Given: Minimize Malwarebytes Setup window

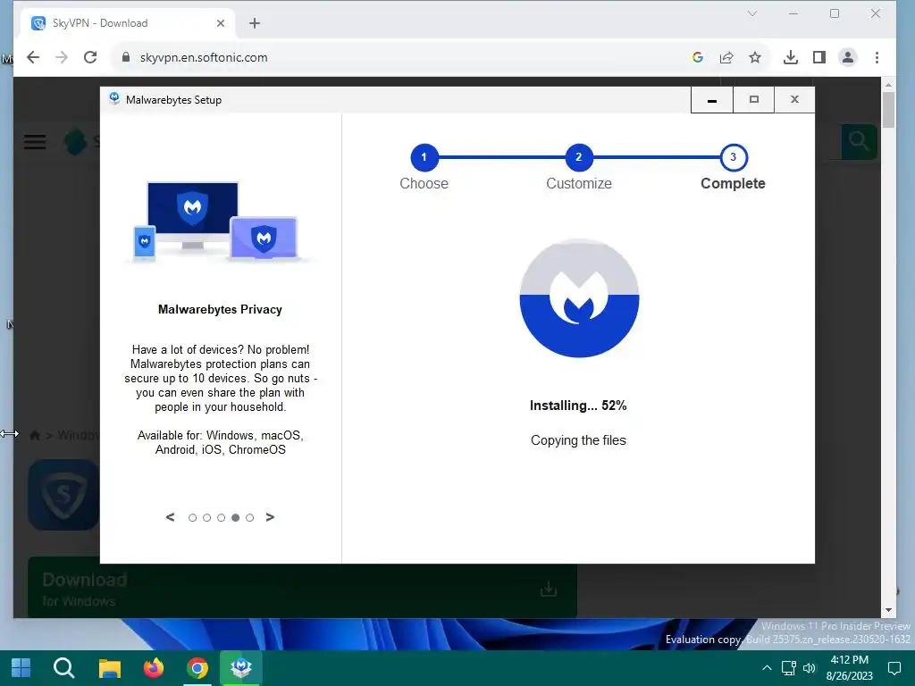Looking at the screenshot, I should 712,100.
